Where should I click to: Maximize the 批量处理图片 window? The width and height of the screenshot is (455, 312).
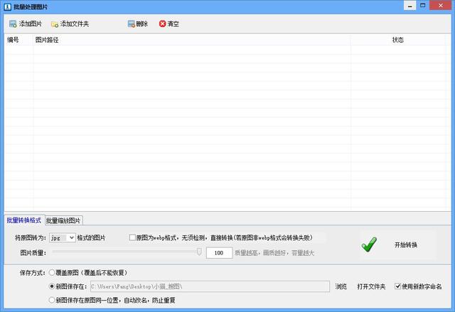click(422, 6)
